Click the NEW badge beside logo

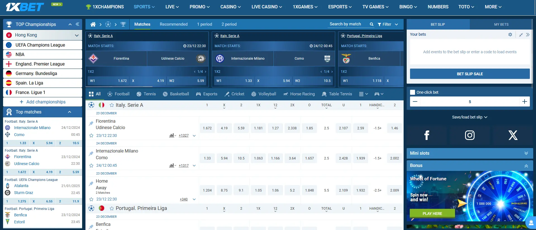click(x=57, y=4)
